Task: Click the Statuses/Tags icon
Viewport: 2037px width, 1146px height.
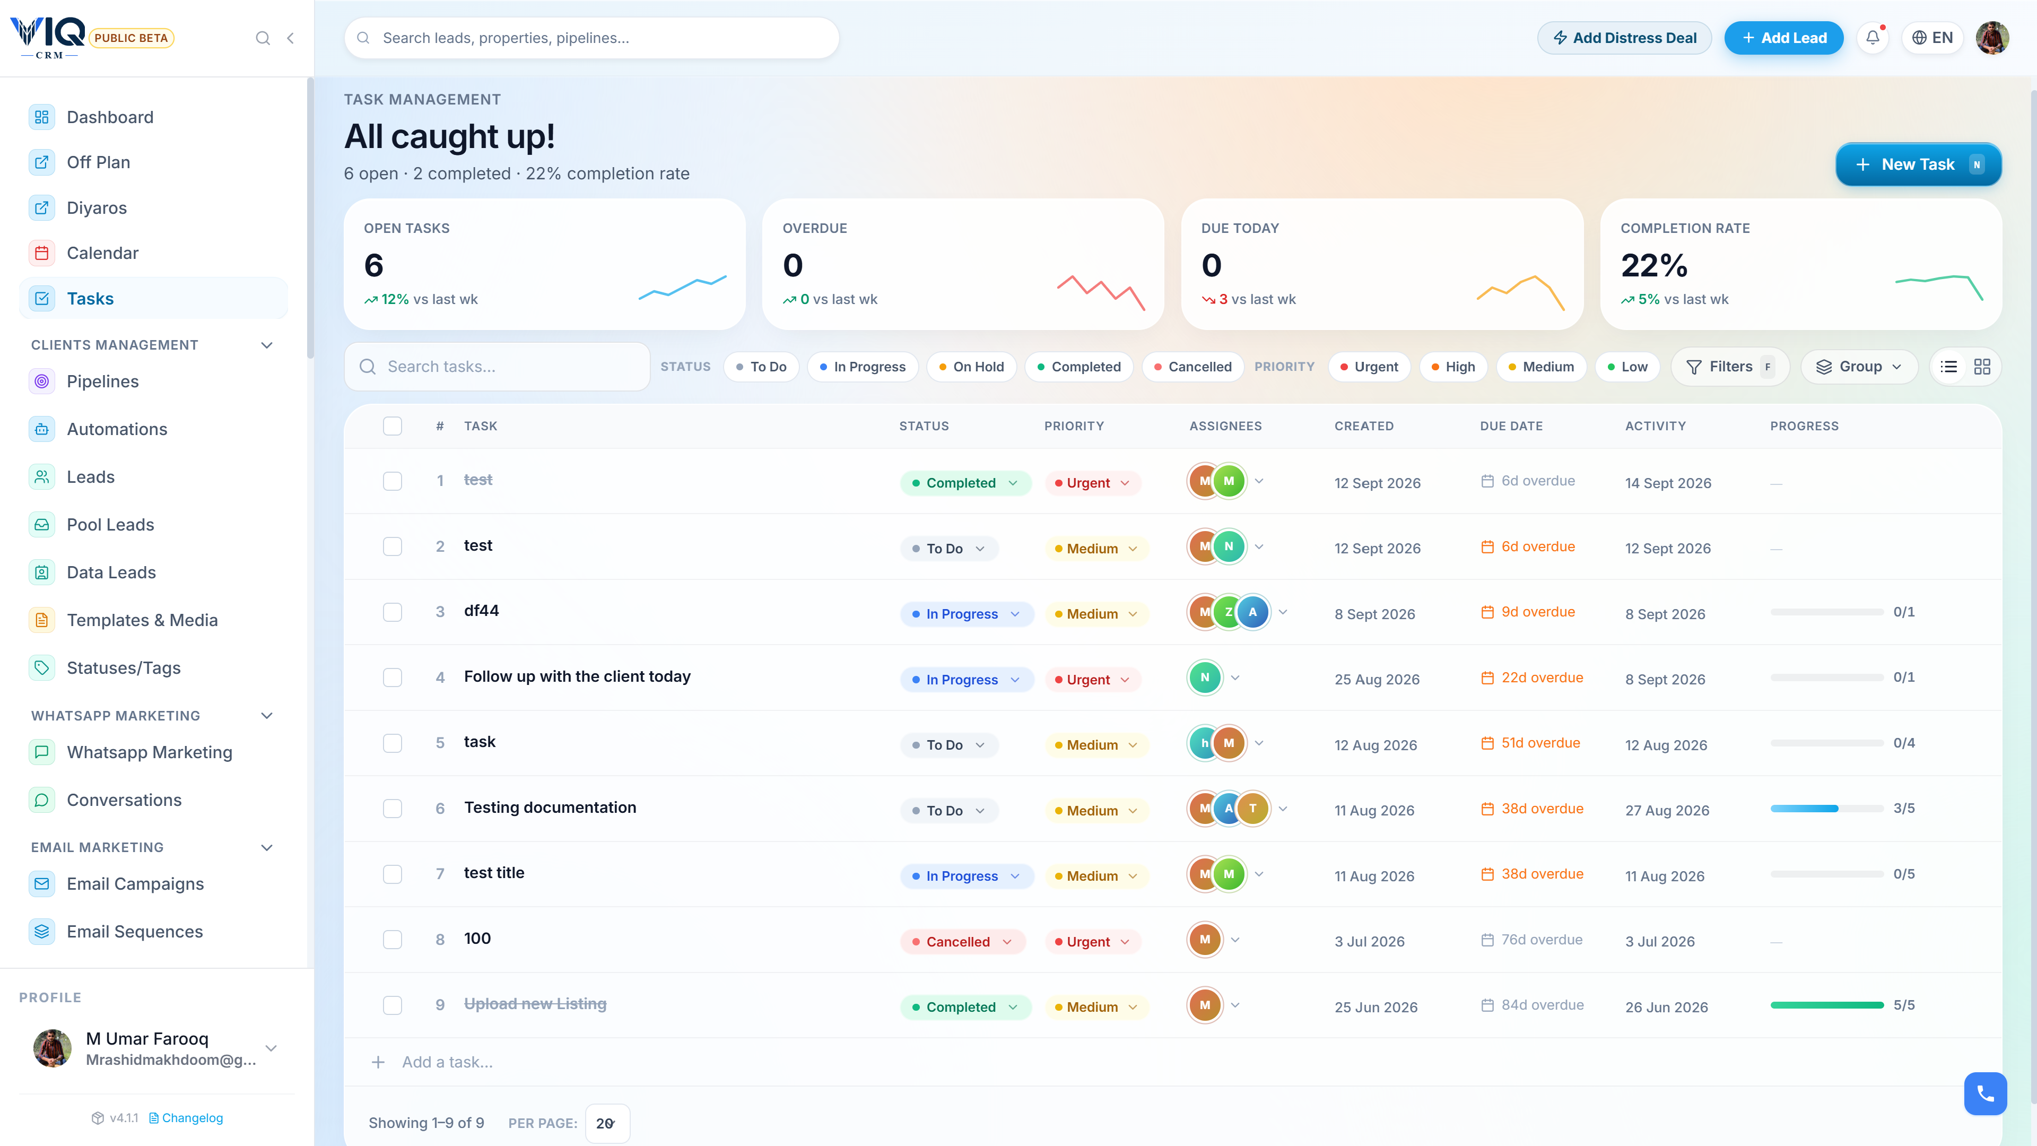Action: coord(42,667)
